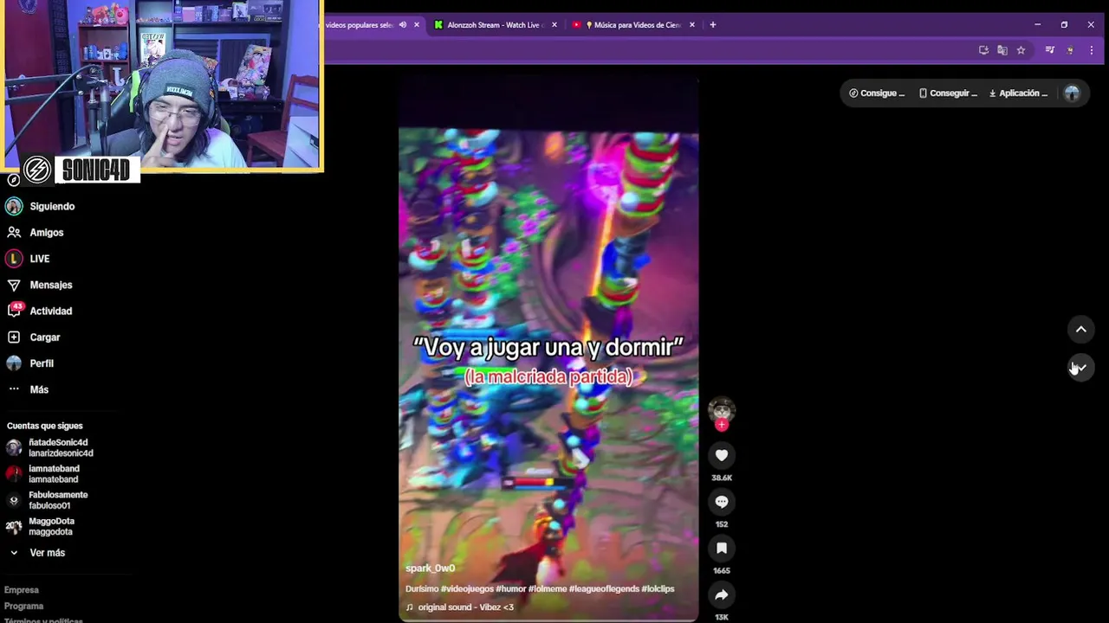Click the 38.6K likes count
This screenshot has height=623, width=1109.
coord(722,478)
